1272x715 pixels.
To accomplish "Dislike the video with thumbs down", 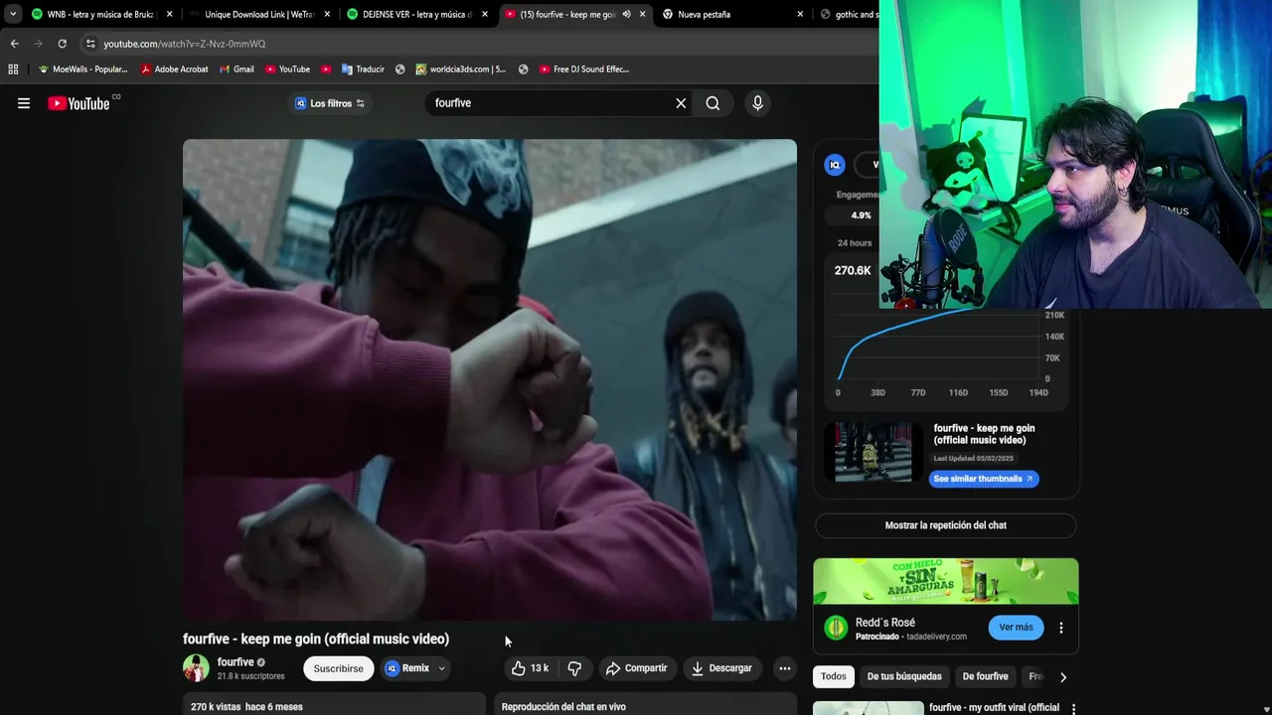I will click(574, 668).
